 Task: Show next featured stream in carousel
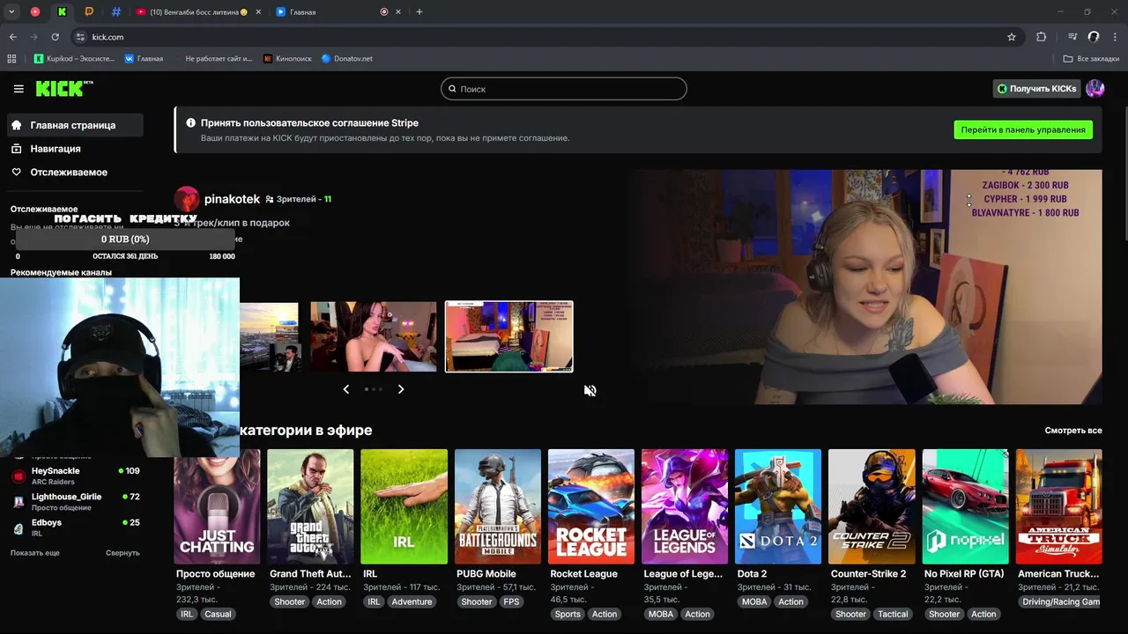[x=401, y=389]
